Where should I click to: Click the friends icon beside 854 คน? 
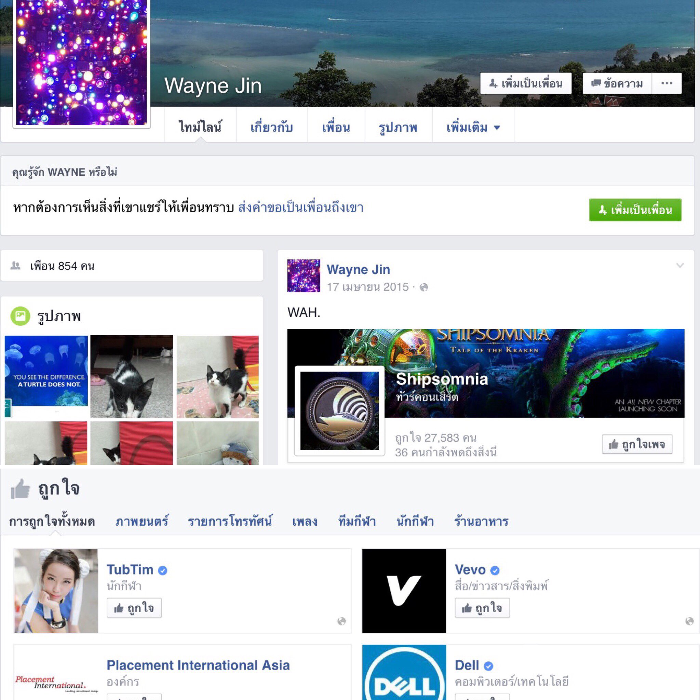click(16, 266)
